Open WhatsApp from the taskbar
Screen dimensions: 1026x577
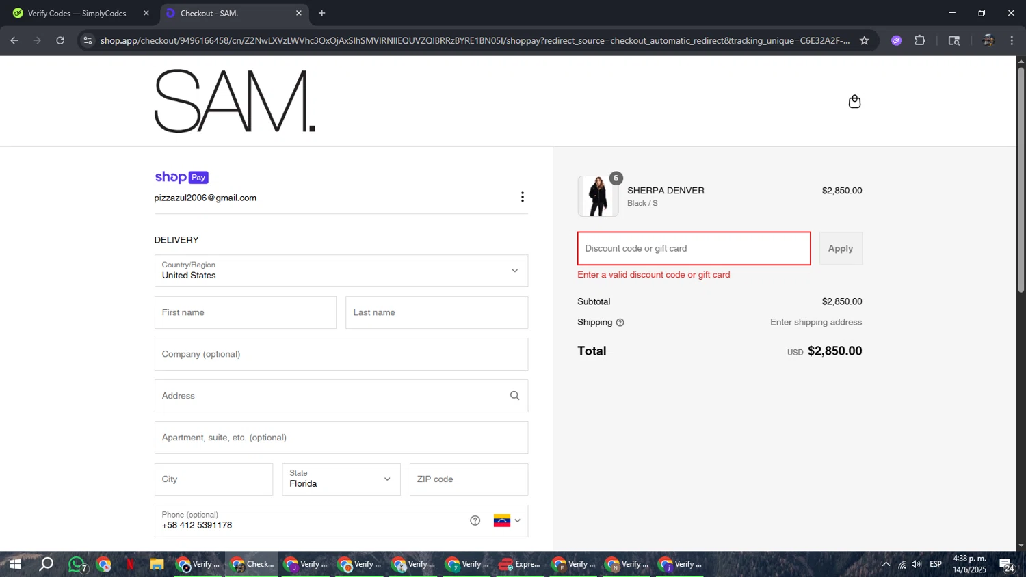pyautogui.click(x=77, y=564)
